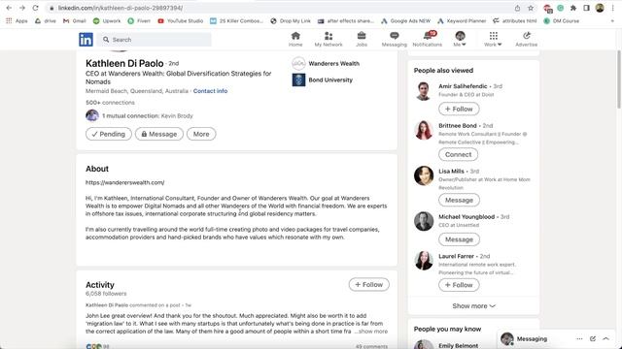Go back in browser
Image resolution: width=622 pixels, height=349 pixels.
(9, 8)
